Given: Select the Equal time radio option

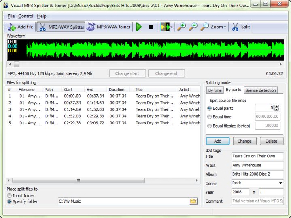Looking at the screenshot, I should click(x=209, y=117).
